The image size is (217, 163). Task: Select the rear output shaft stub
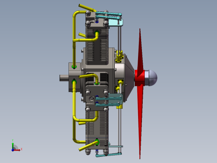click(x=64, y=78)
